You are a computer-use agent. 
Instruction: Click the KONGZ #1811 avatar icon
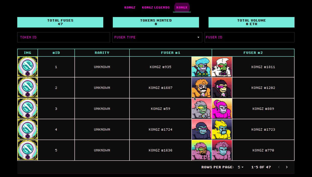click(x=222, y=67)
